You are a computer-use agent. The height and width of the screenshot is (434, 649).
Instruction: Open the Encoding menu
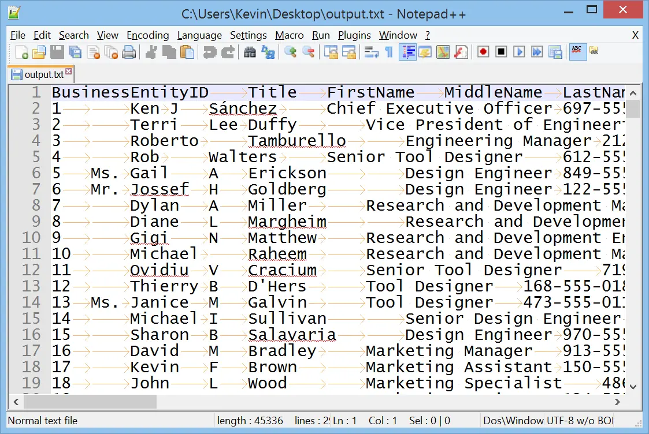(x=148, y=36)
